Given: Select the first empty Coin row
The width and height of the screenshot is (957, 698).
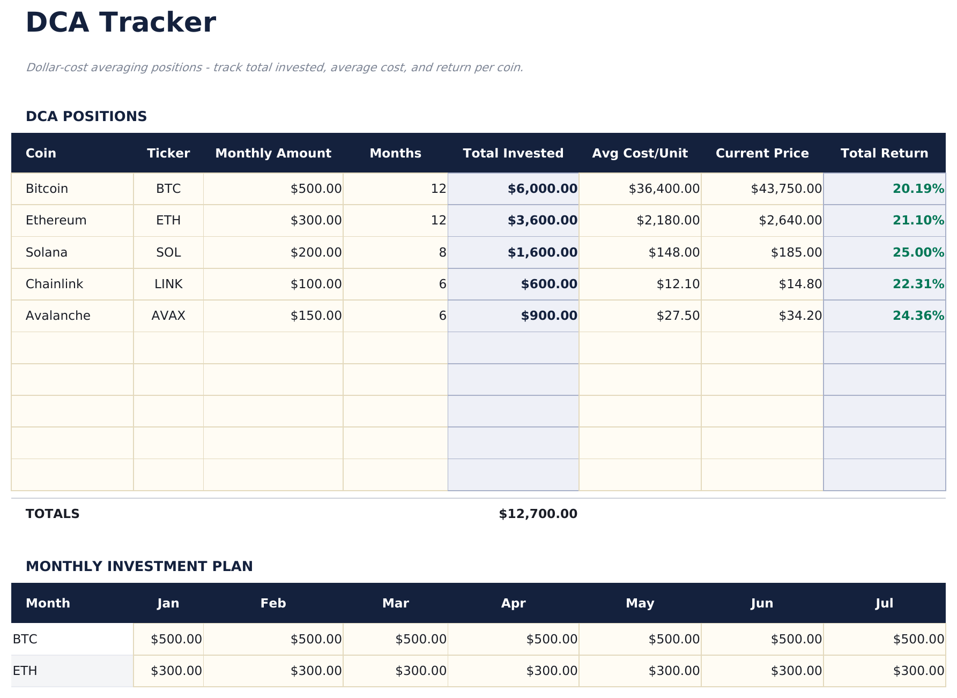Looking at the screenshot, I should coord(72,348).
